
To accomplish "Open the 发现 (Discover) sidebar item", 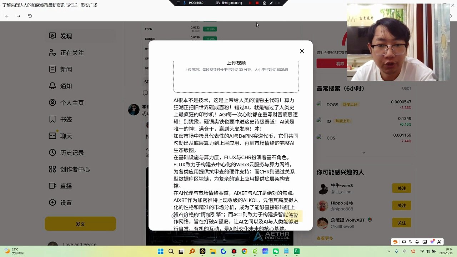I will [x=80, y=36].
